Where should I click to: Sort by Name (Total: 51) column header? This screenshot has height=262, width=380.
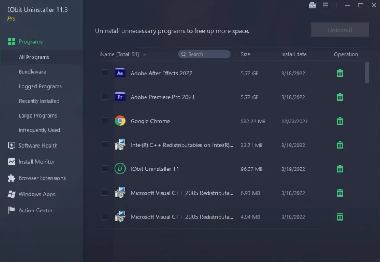[x=120, y=54]
